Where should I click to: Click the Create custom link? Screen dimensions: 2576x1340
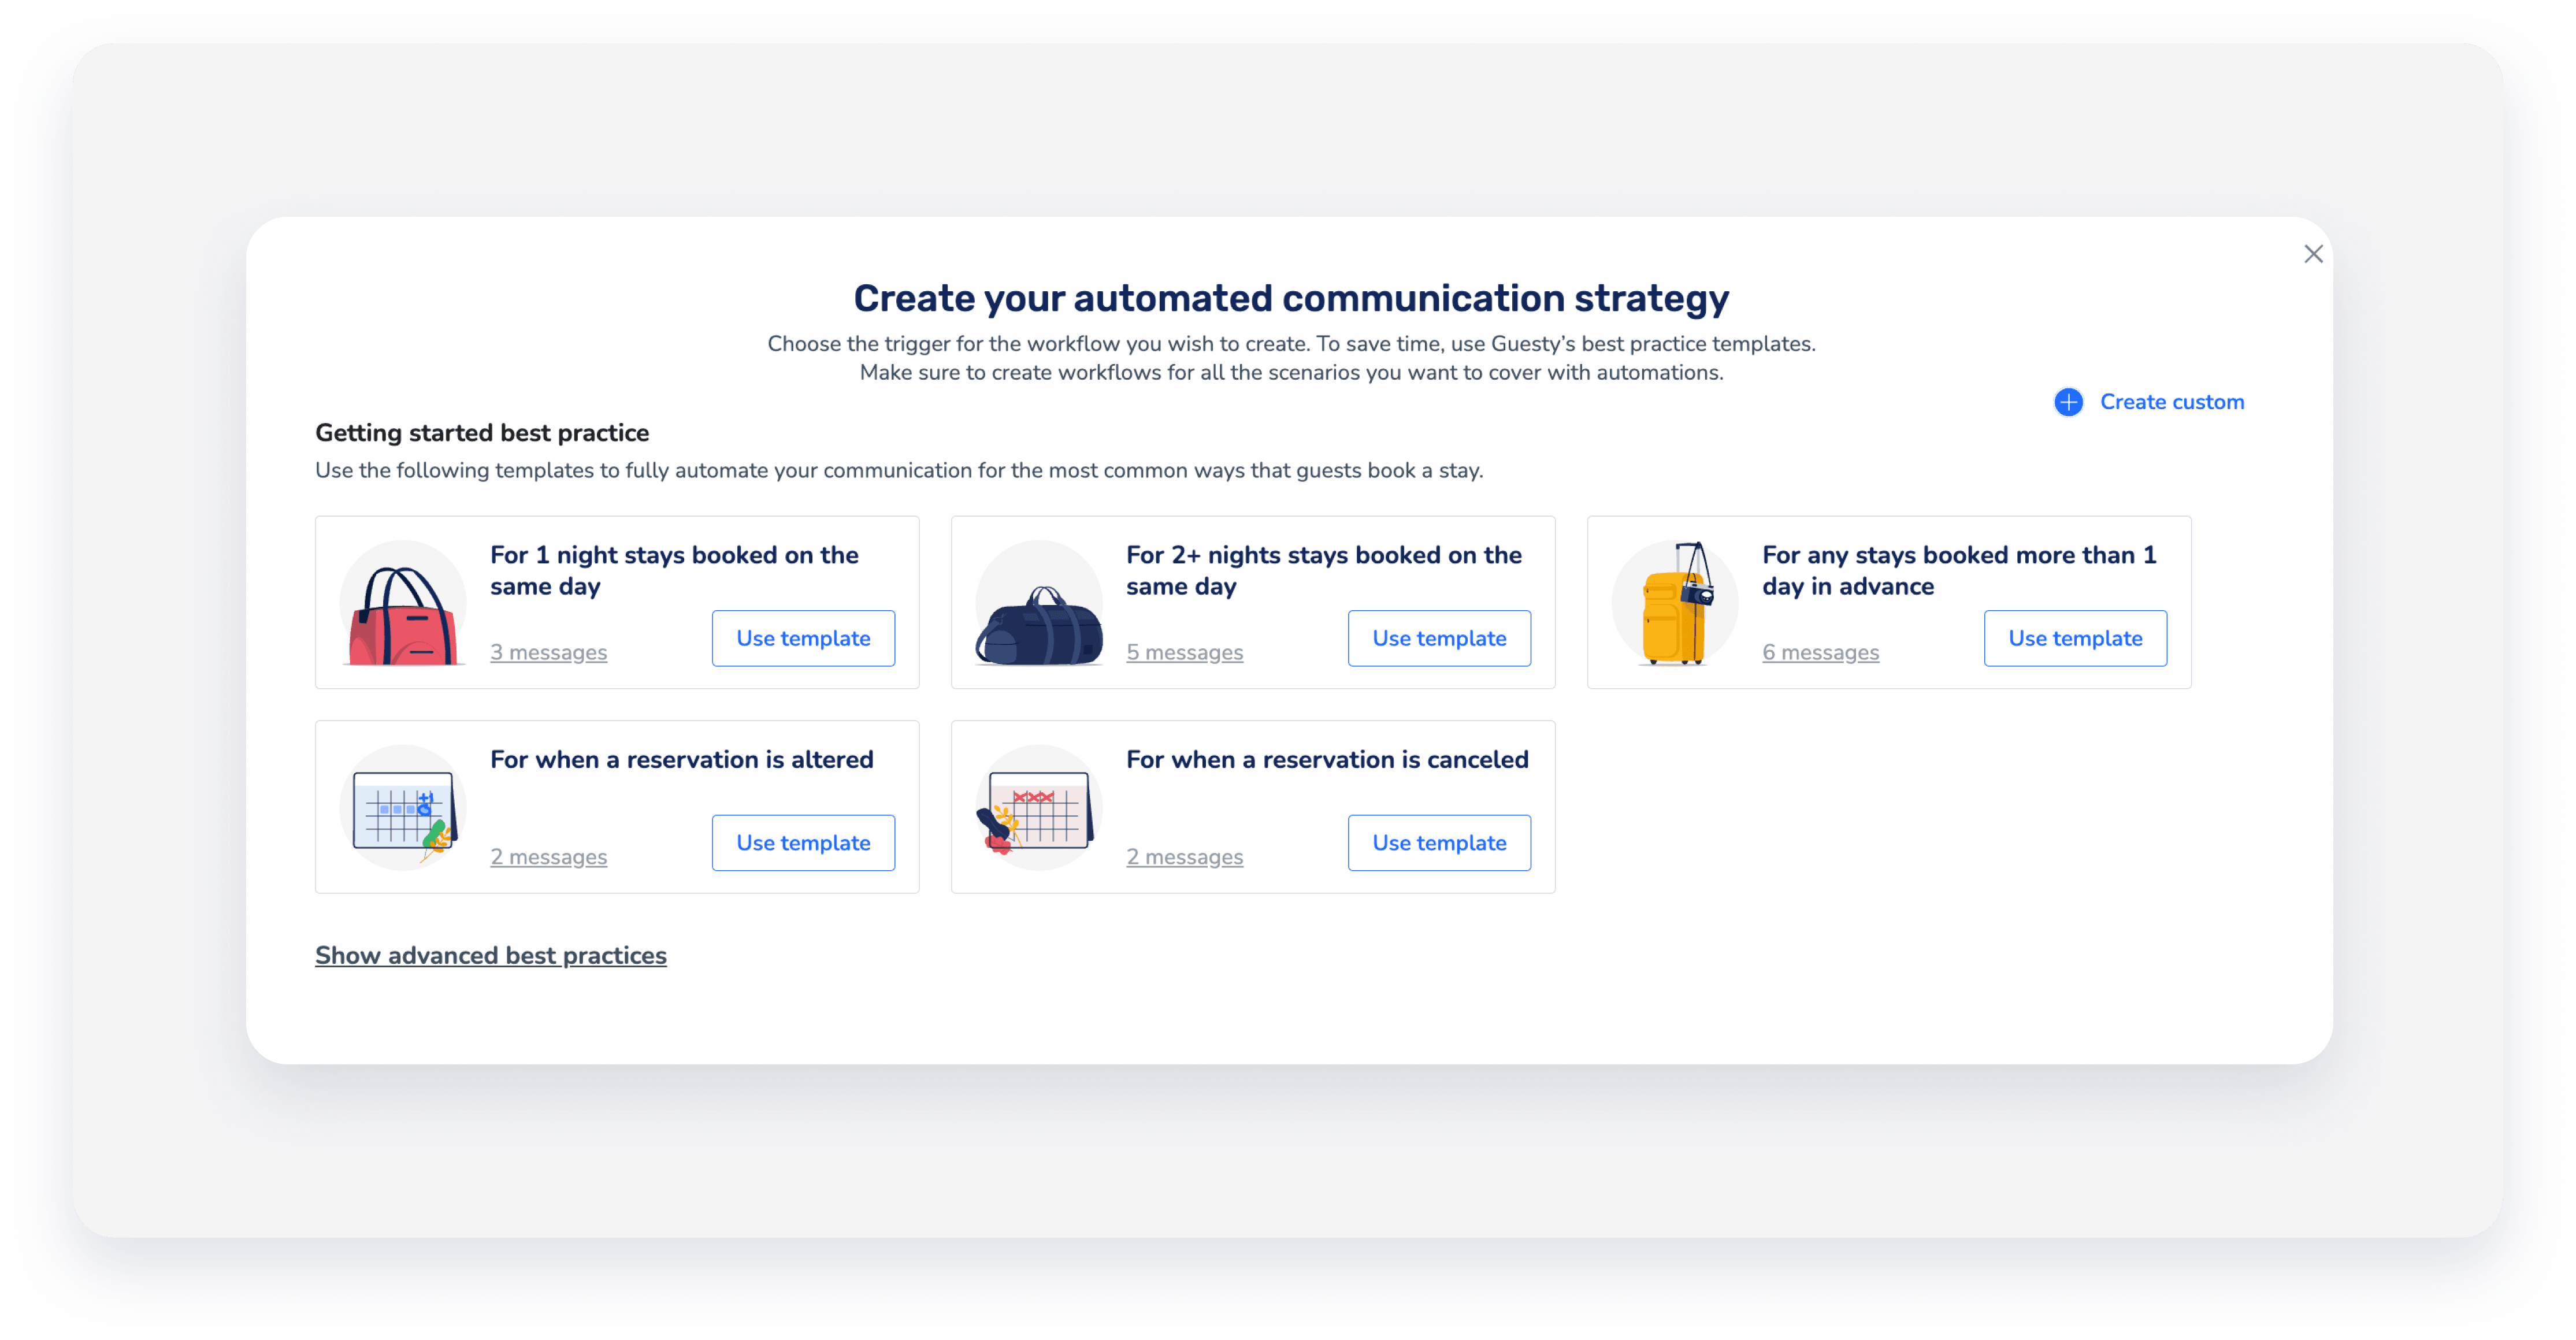coord(2171,402)
